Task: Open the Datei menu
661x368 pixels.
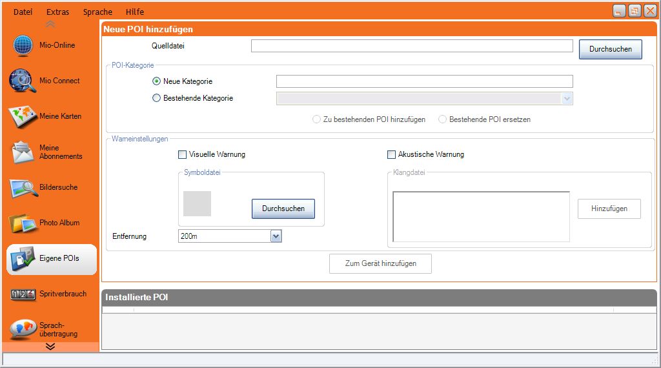Action: click(x=23, y=12)
